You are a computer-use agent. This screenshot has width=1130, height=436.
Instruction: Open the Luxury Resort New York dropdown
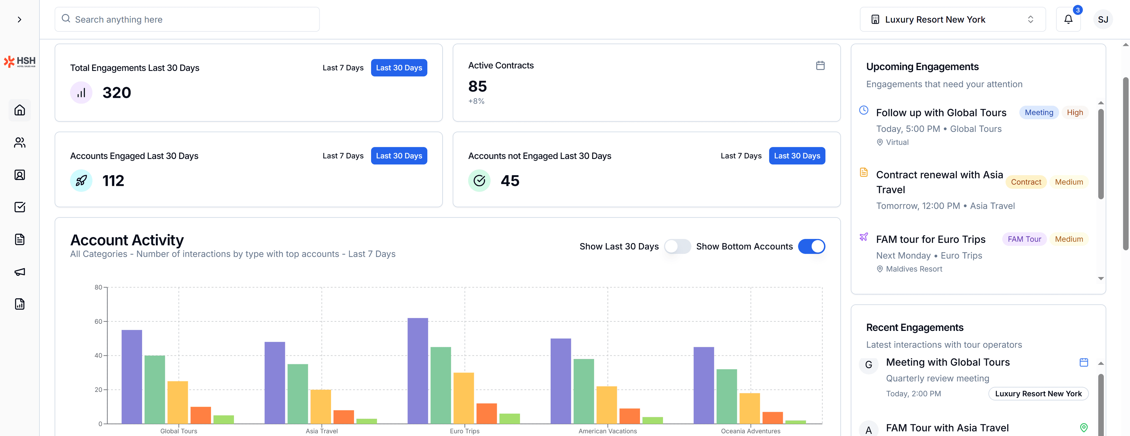[x=952, y=19]
